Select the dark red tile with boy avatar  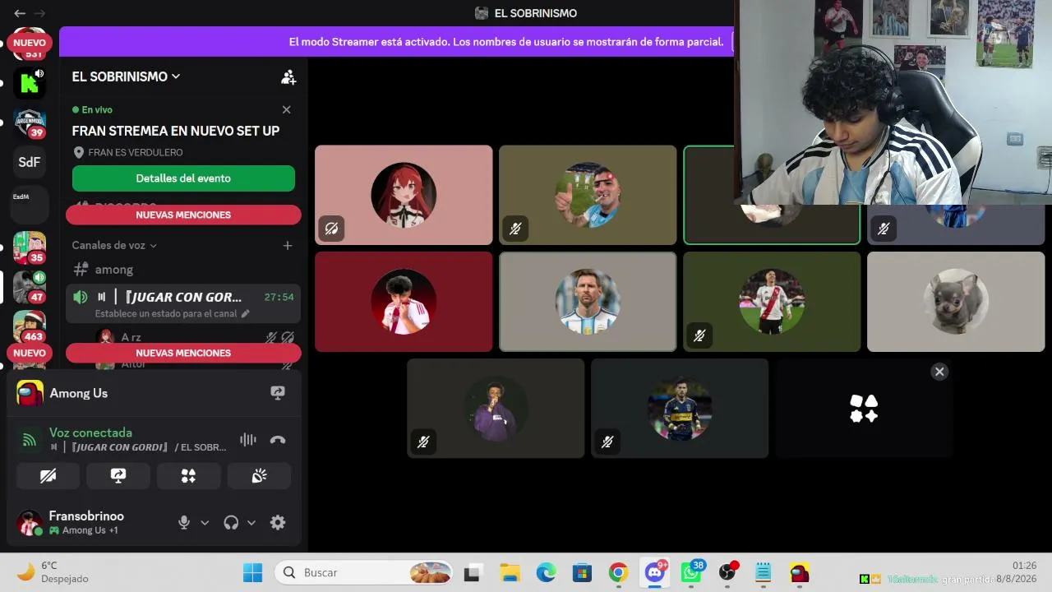click(x=404, y=302)
